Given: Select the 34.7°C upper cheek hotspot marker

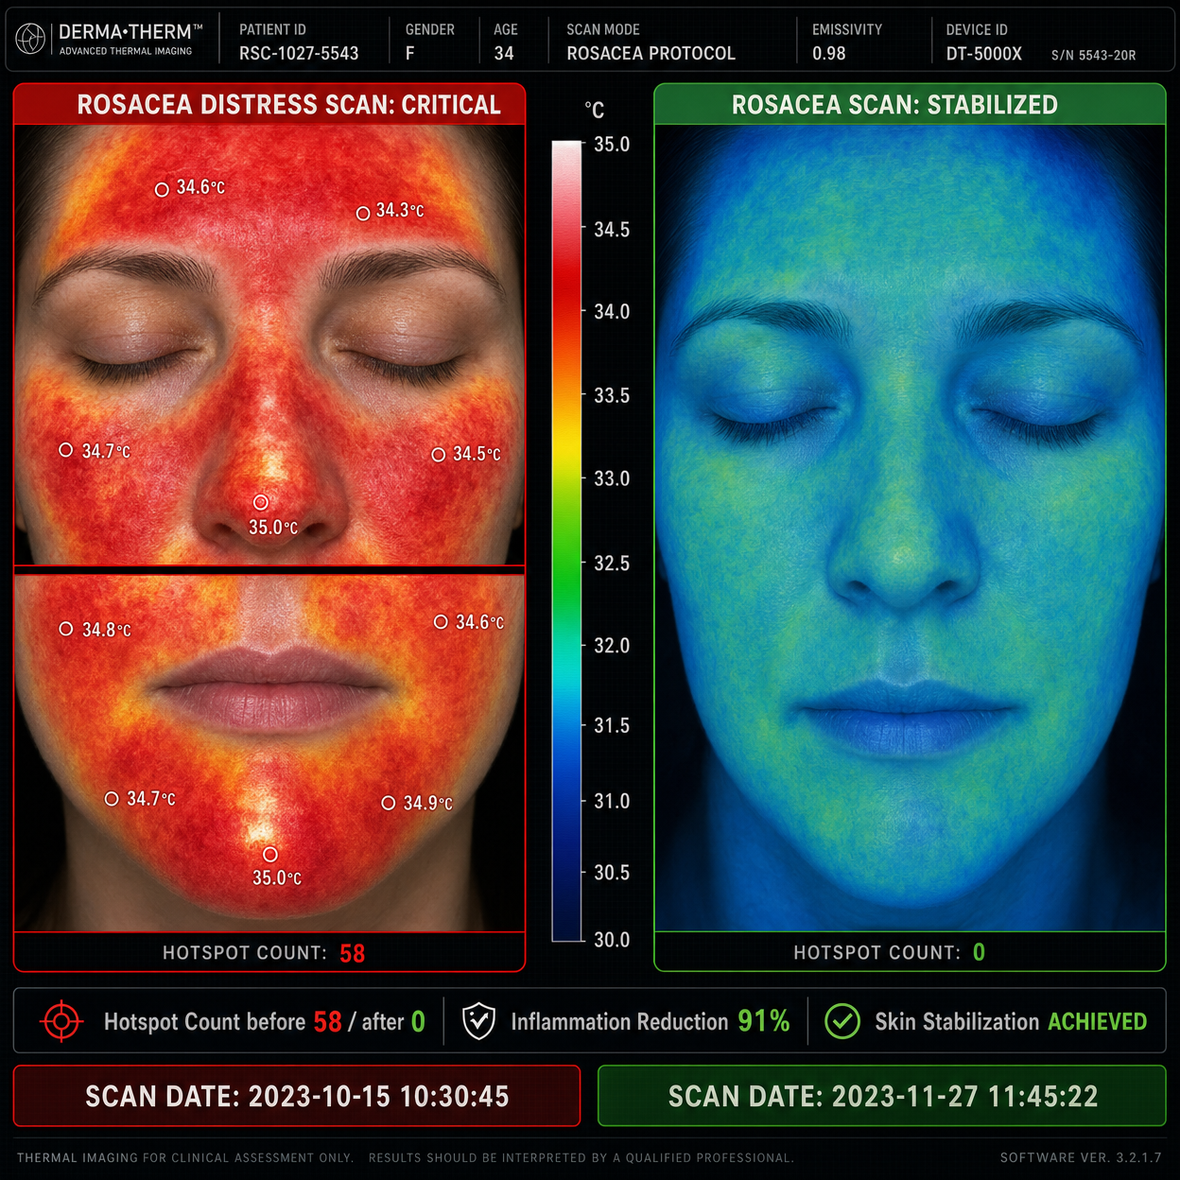Looking at the screenshot, I should pos(66,450).
